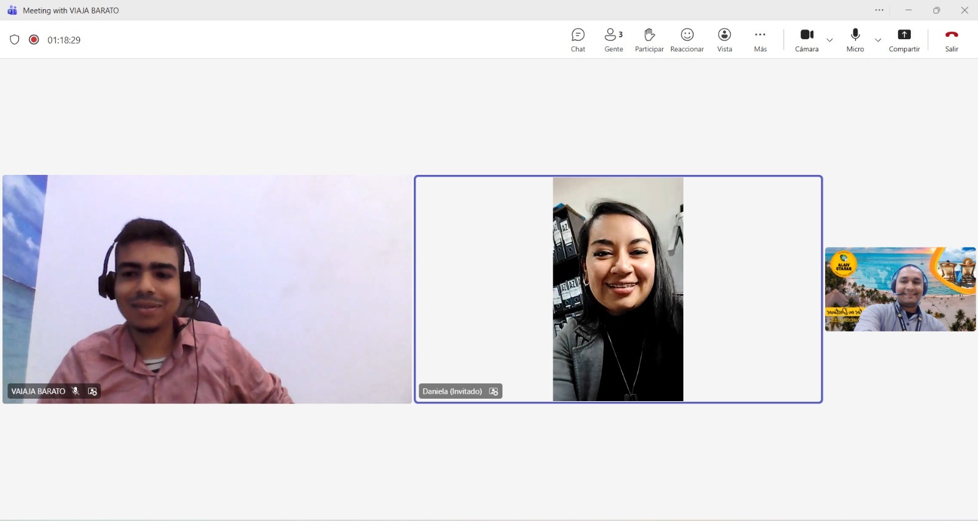This screenshot has height=521, width=978.
Task: Click the shield privacy icon
Action: click(x=15, y=40)
